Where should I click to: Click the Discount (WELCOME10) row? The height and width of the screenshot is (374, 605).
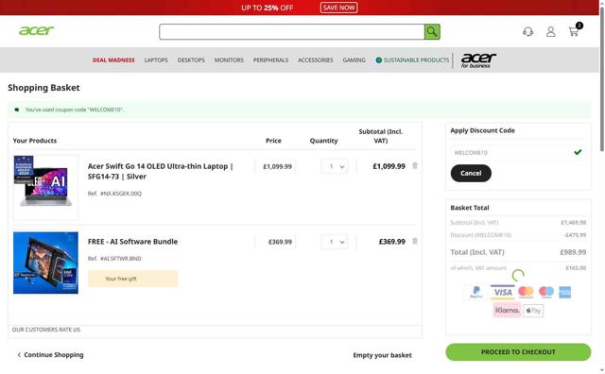[518, 235]
